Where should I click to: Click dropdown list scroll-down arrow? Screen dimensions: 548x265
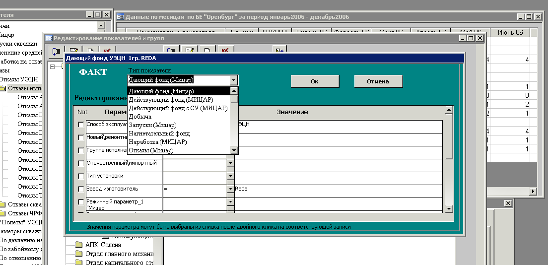(234, 150)
